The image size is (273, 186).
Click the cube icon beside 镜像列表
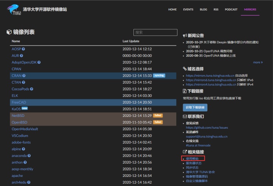(x=9, y=32)
